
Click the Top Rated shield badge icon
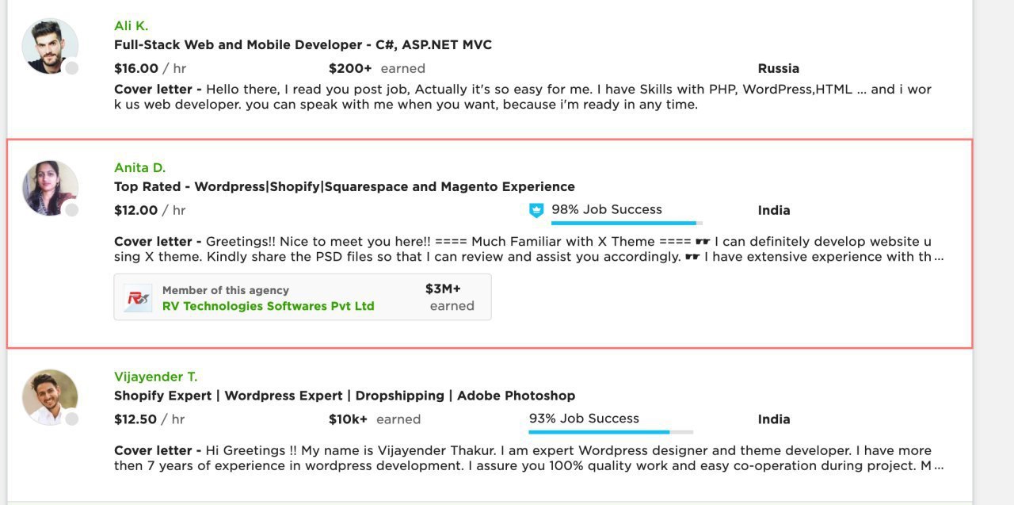(536, 210)
